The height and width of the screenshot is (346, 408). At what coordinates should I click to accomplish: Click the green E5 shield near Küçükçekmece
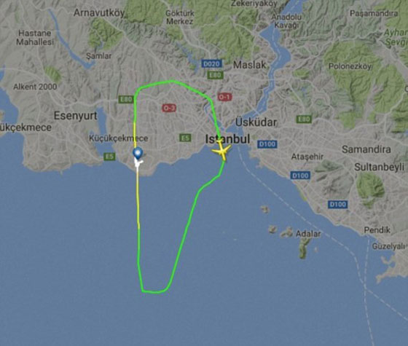pyautogui.click(x=109, y=157)
